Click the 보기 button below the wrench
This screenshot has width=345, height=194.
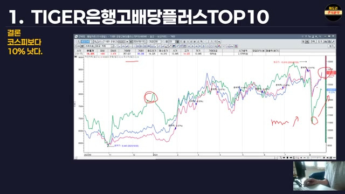[x=332, y=46]
